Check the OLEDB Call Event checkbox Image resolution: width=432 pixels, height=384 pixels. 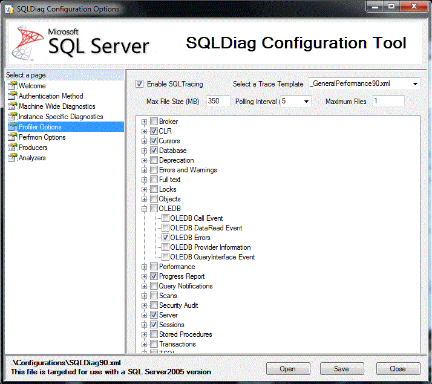coord(165,218)
